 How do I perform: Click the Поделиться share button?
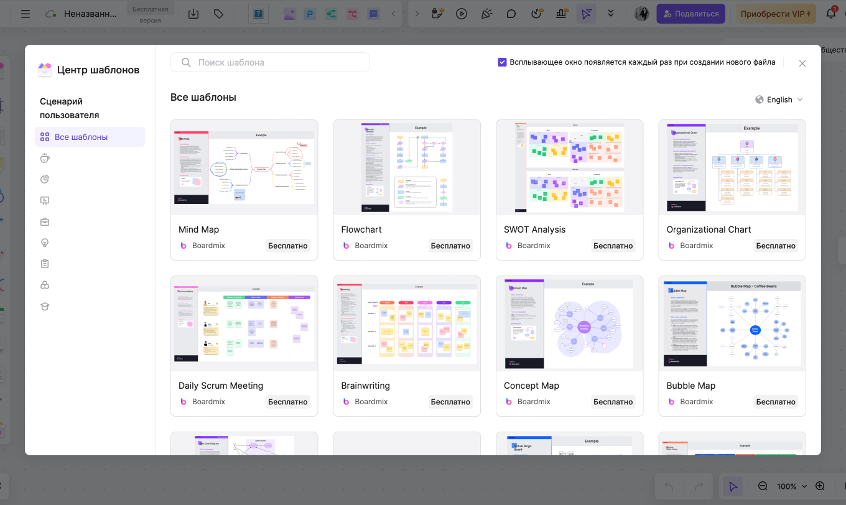point(690,14)
